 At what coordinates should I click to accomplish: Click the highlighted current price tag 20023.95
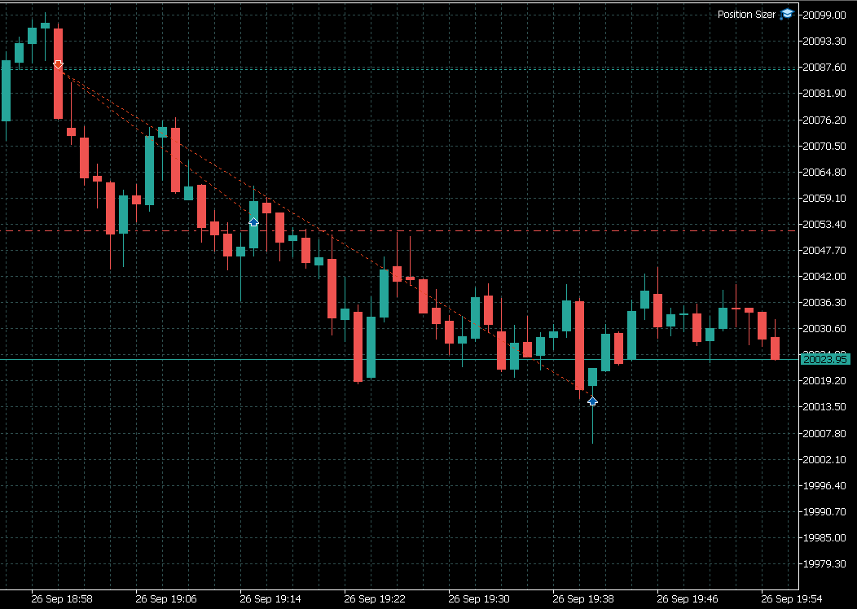tap(824, 359)
